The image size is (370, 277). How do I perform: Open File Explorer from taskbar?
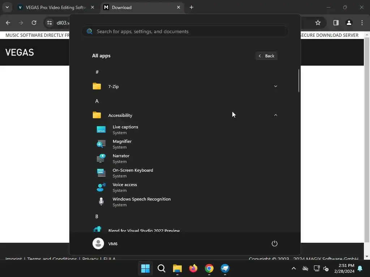tap(177, 268)
